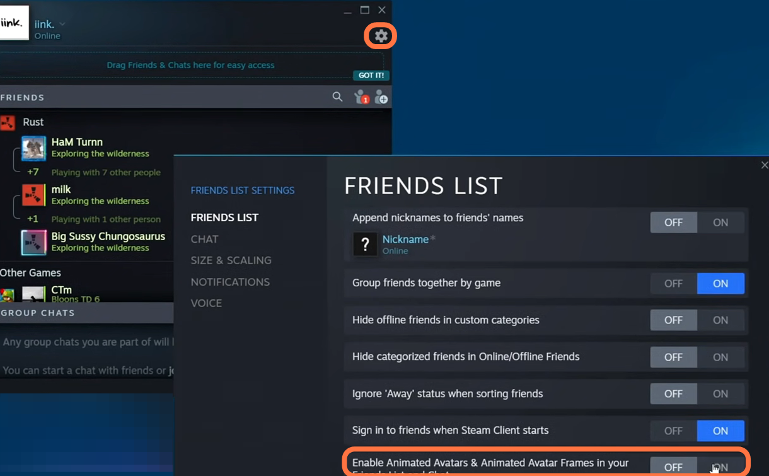Click the search friends magnifier icon
Screen dimensions: 769x476
click(x=337, y=97)
